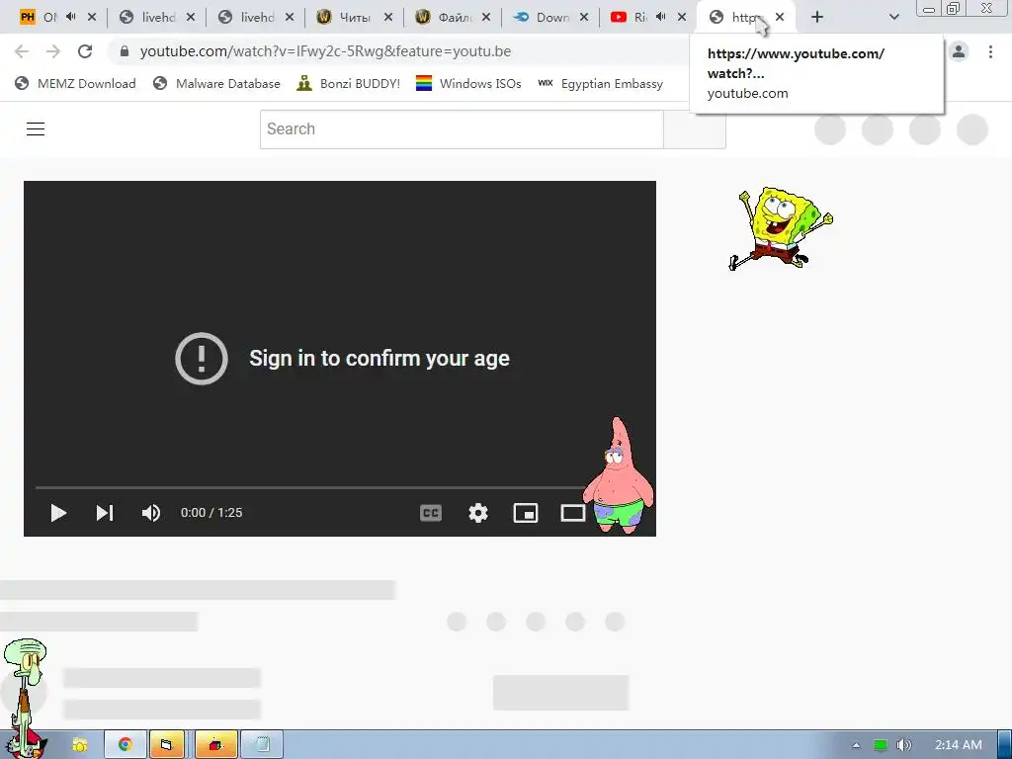Play the video
The height and width of the screenshot is (759, 1012).
click(x=58, y=513)
